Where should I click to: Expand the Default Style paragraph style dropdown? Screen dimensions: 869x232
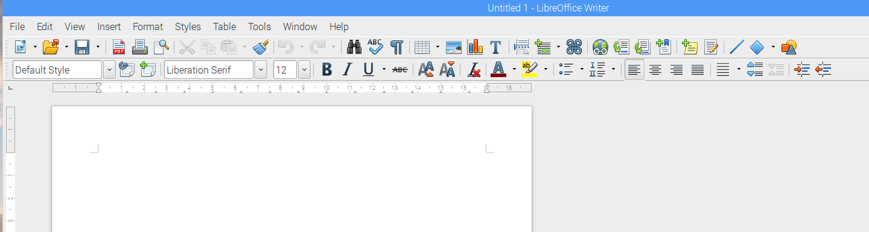(x=109, y=70)
